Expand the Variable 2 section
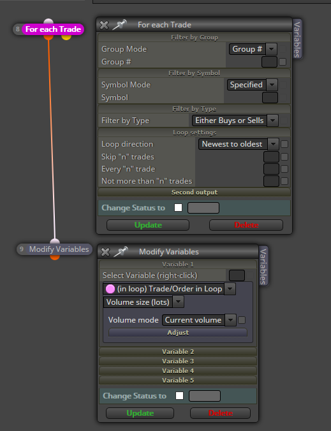 coord(178,351)
